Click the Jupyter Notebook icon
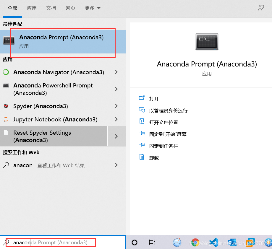Screen dimensions: 272x249 coord(6,119)
